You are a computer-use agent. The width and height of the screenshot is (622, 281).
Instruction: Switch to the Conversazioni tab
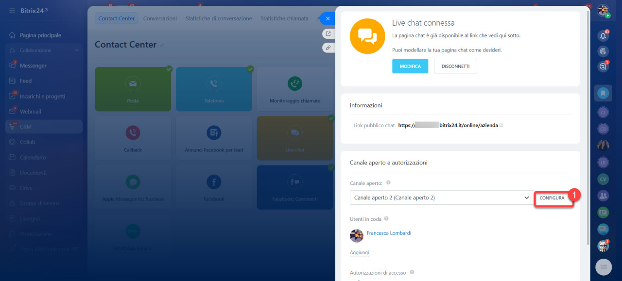160,18
